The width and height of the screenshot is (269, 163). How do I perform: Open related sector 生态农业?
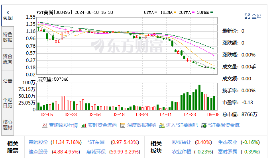click(x=228, y=142)
